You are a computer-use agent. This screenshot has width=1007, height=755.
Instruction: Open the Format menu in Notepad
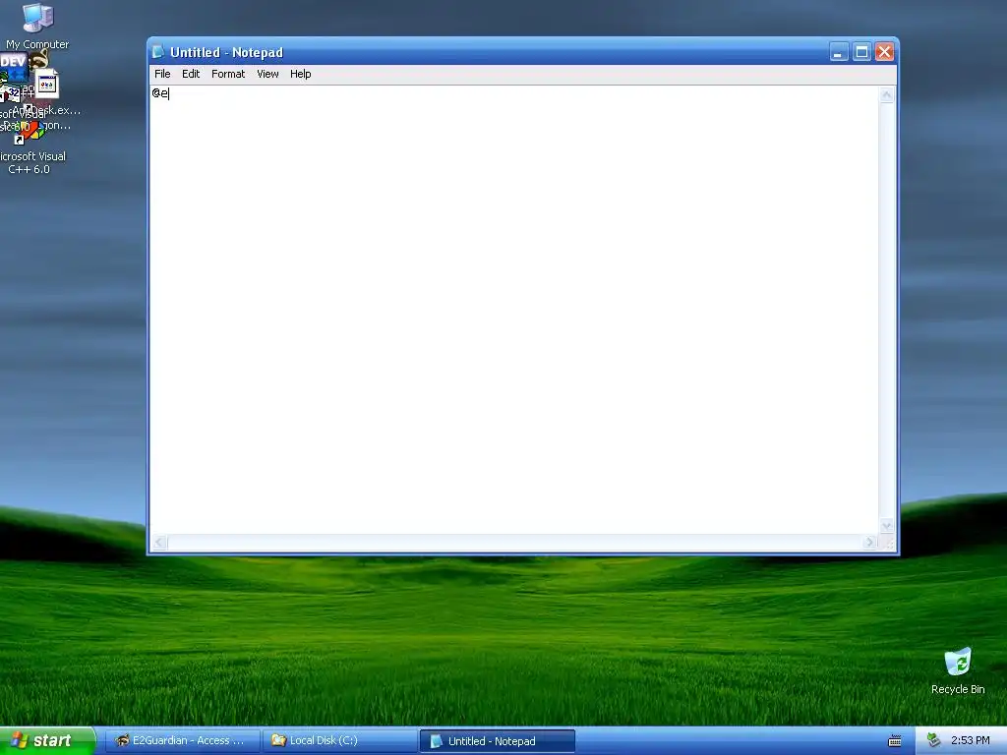[228, 74]
